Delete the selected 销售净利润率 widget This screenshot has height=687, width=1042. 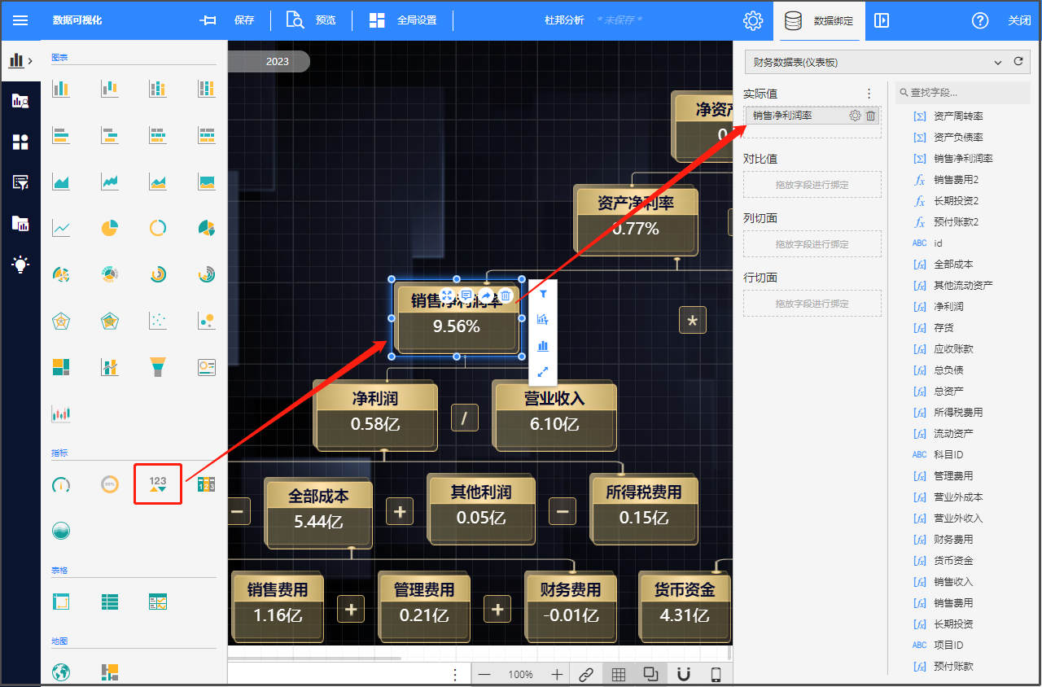click(x=506, y=295)
